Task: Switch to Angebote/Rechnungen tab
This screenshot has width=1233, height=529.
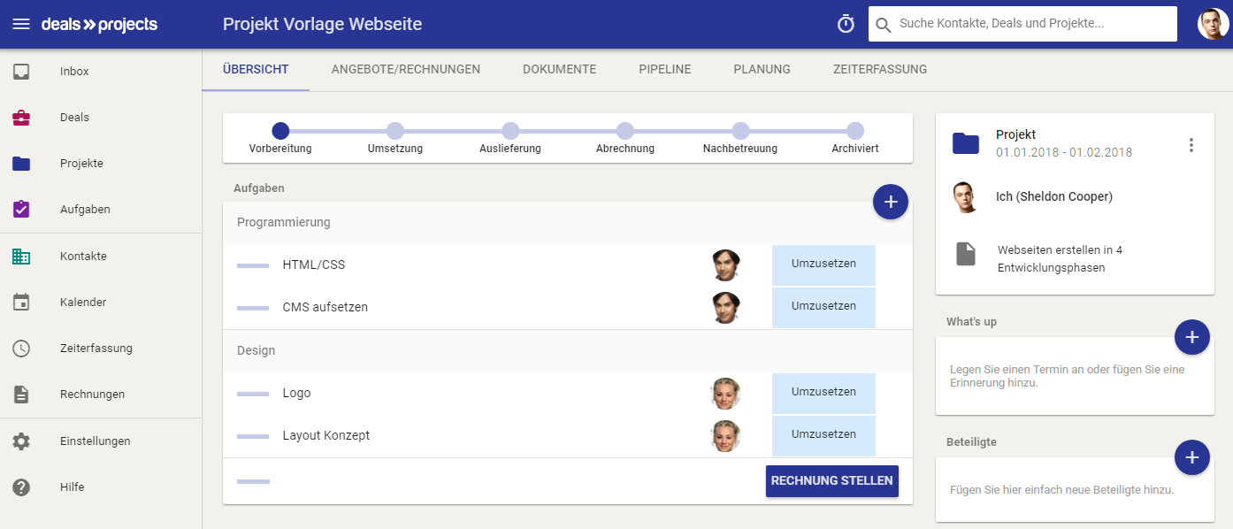Action: (x=406, y=69)
